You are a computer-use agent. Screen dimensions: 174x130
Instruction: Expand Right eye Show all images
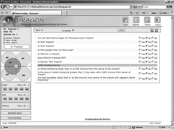[23, 85]
